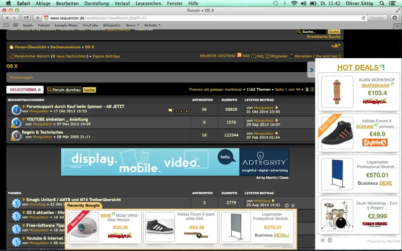Click the site search Suche... field

pos(312,32)
